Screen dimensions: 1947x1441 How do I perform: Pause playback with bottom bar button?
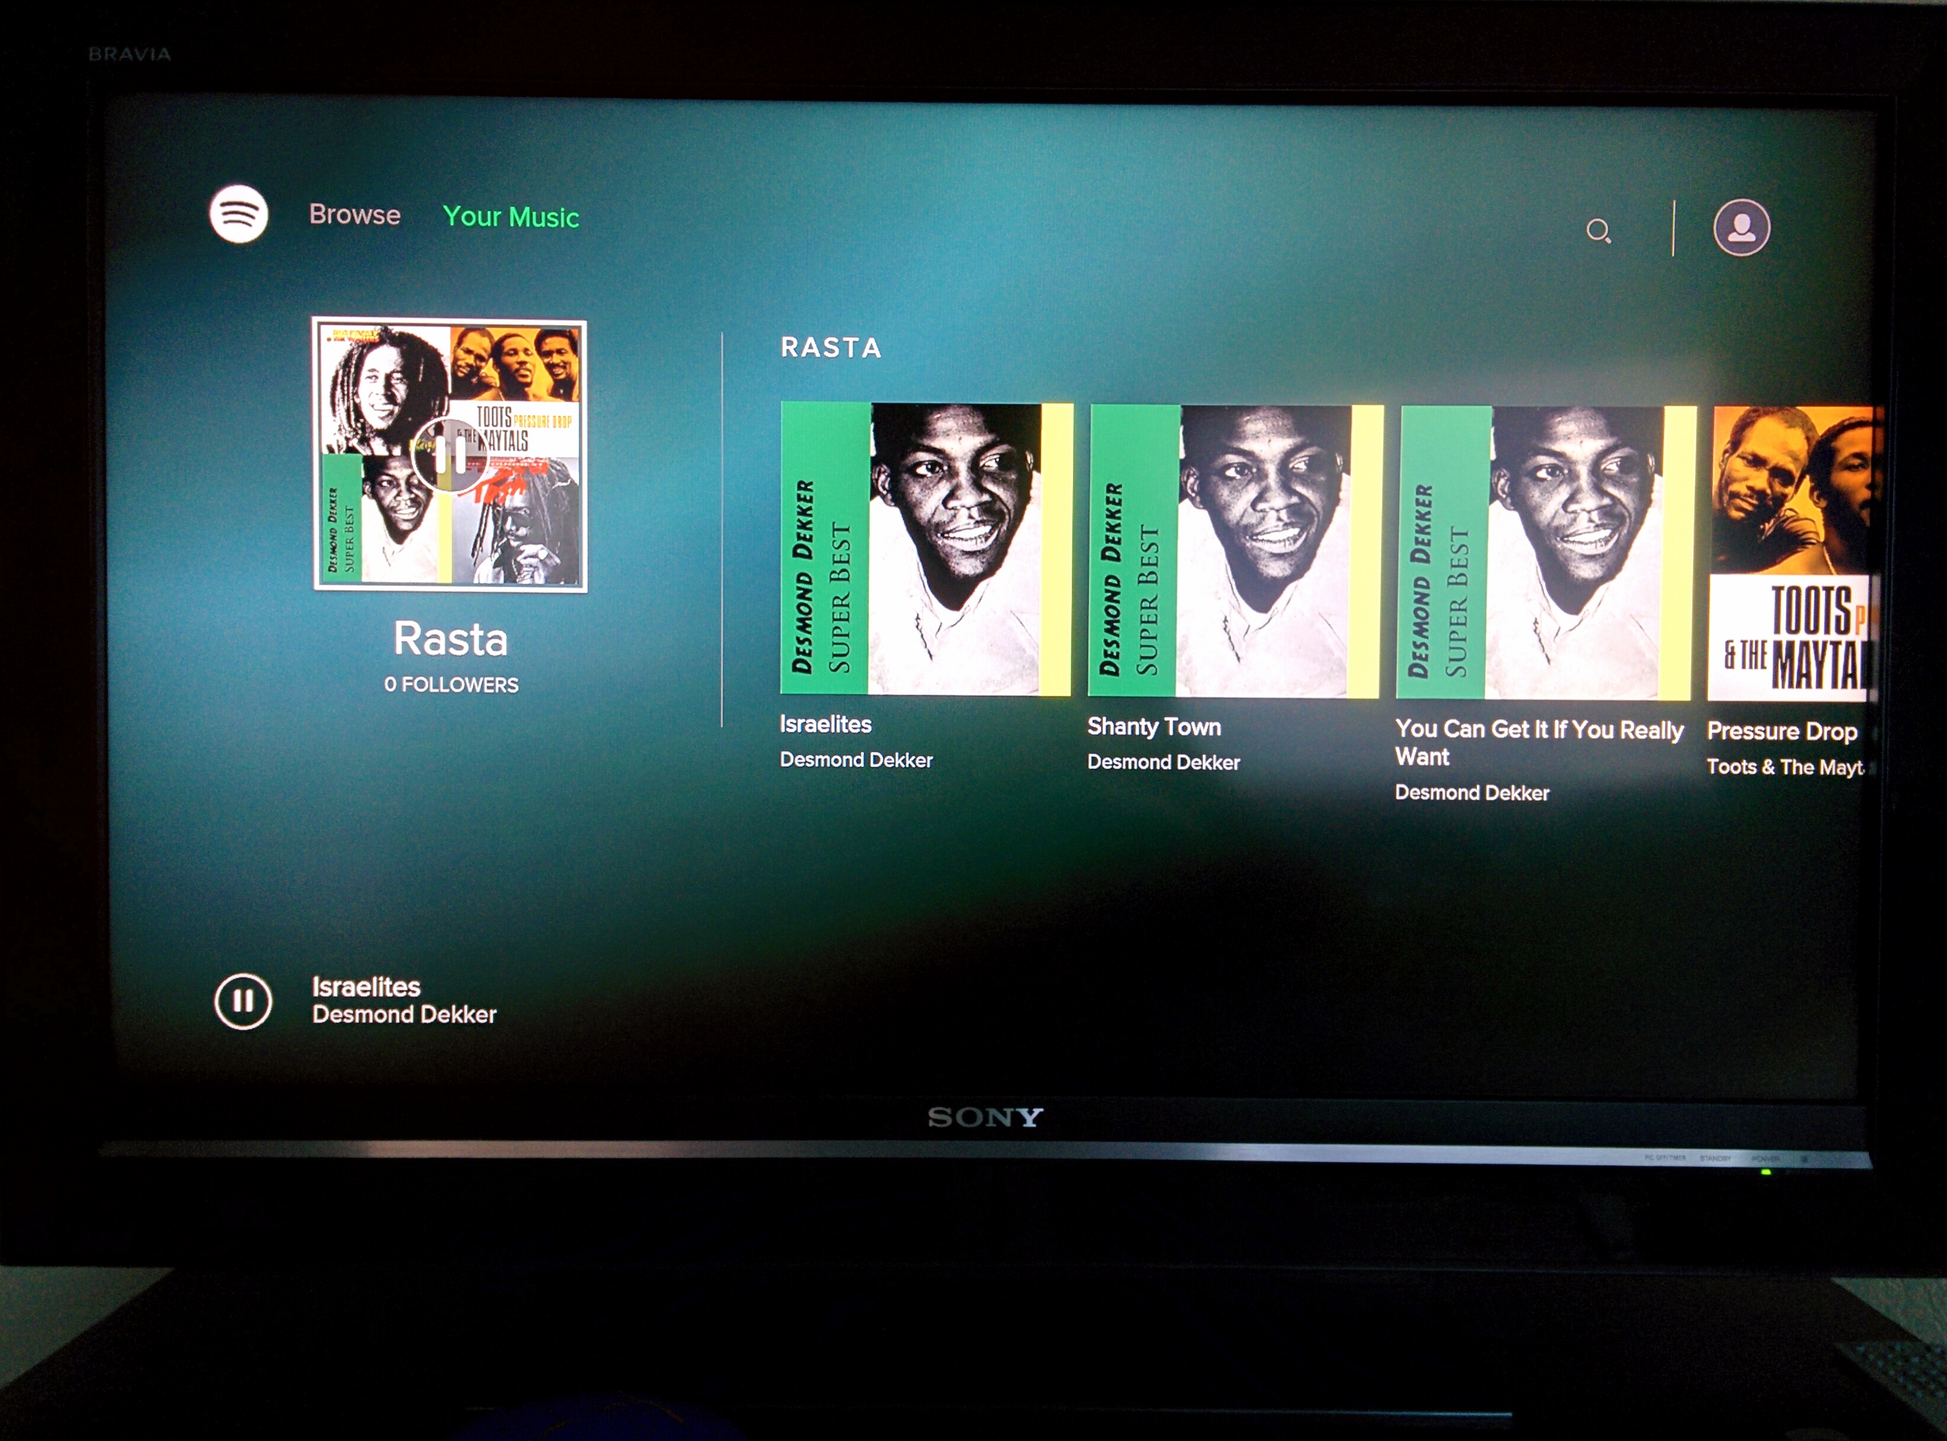coord(242,1001)
